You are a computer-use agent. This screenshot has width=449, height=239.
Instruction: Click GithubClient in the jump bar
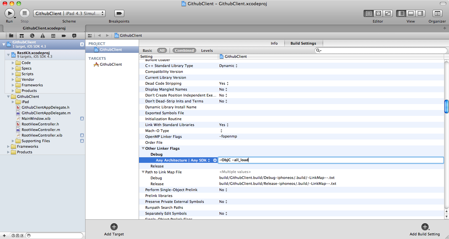(128, 35)
